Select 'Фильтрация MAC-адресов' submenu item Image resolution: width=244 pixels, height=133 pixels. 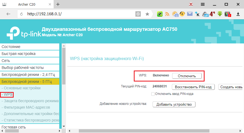click(x=26, y=107)
